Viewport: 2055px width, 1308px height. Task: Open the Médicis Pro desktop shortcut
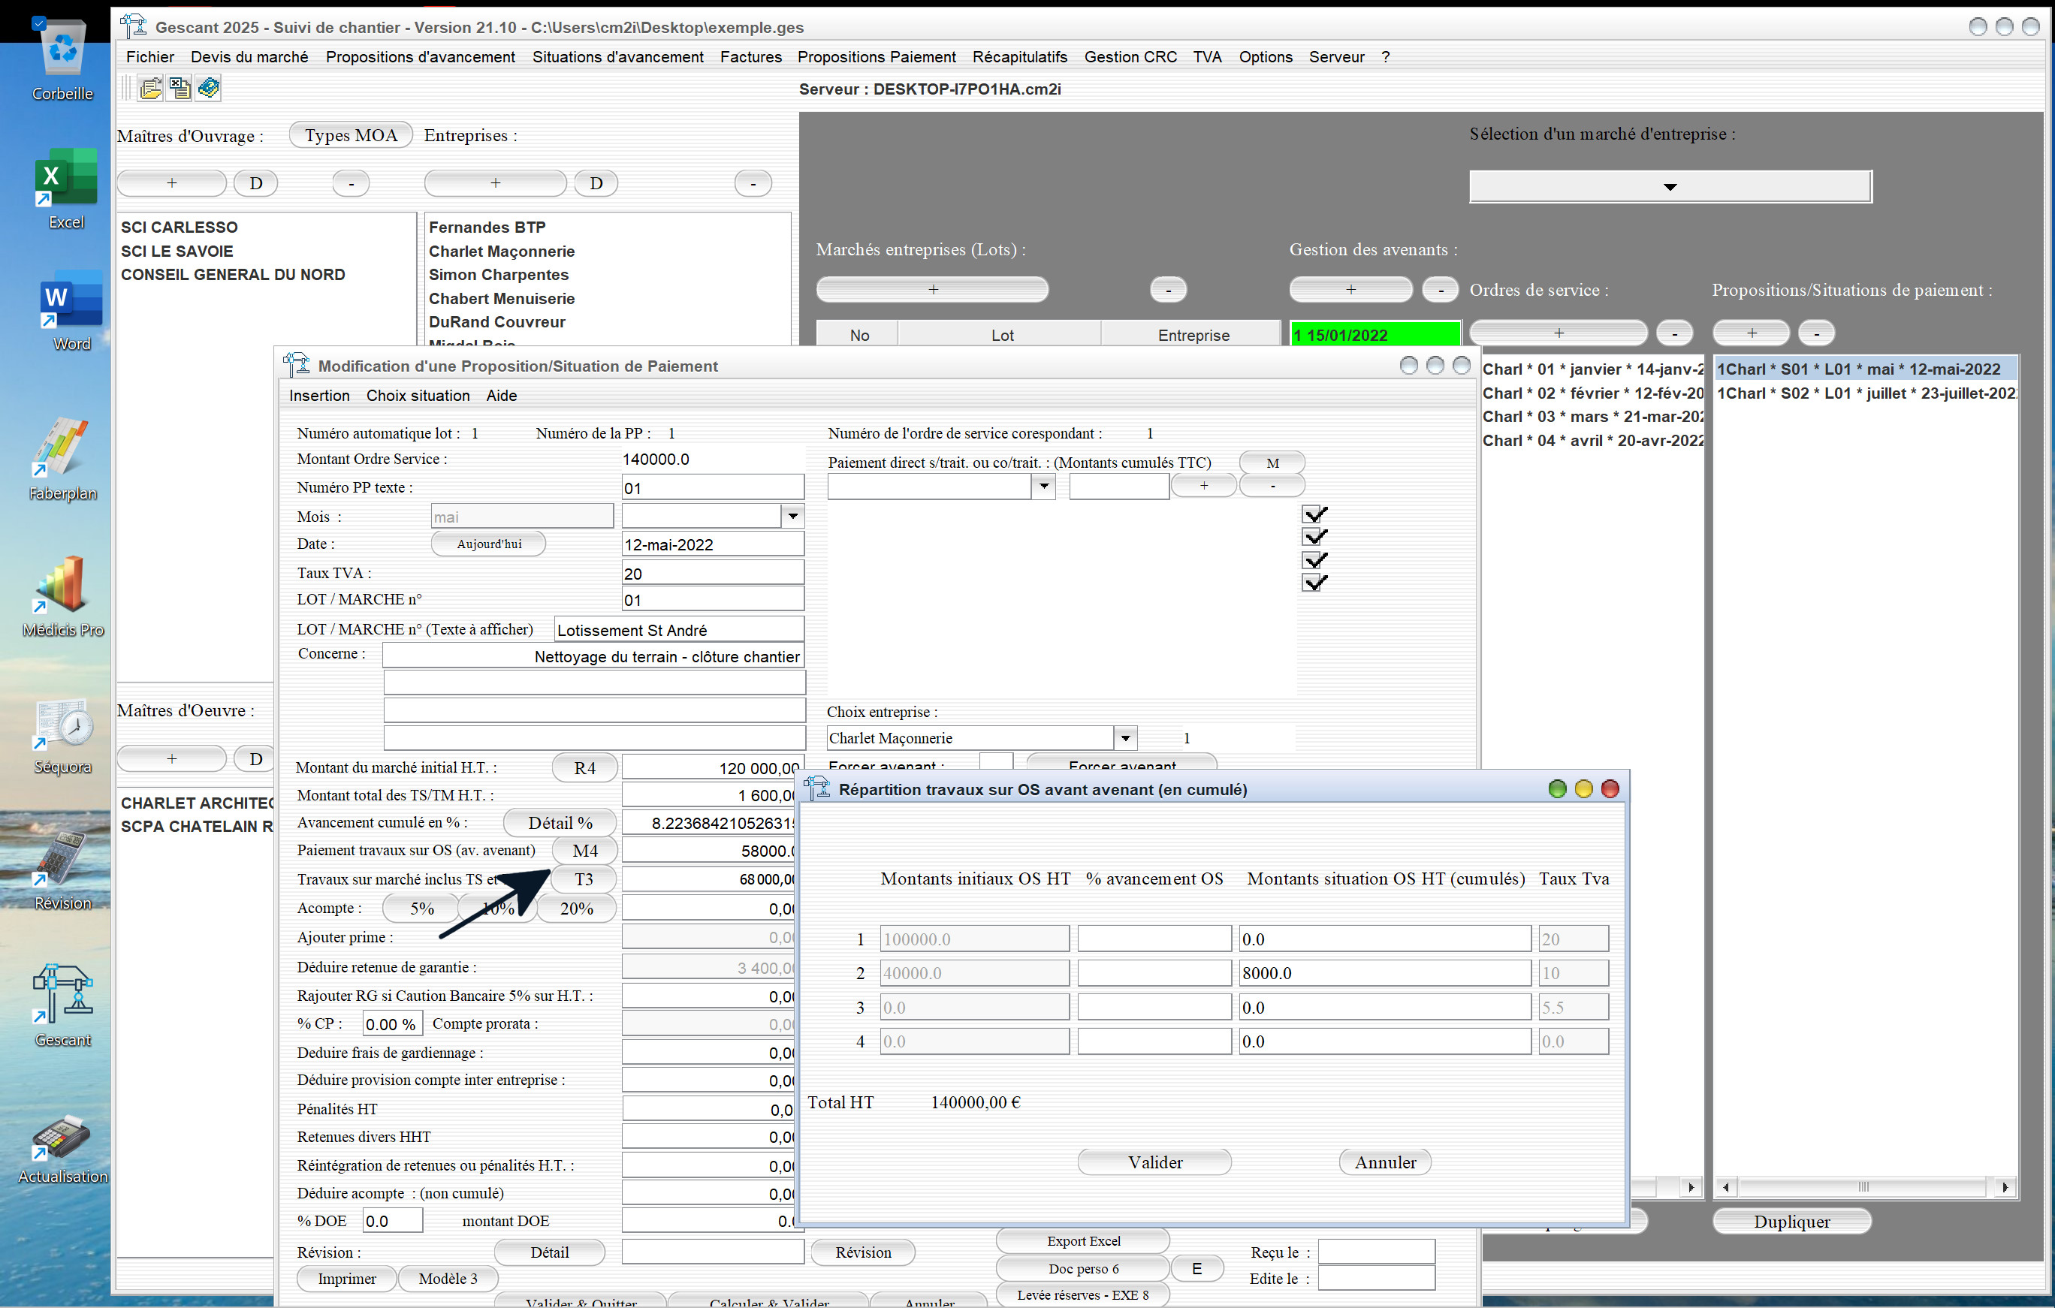point(62,595)
